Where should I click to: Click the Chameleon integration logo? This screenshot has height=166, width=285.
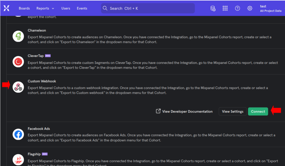18,36
